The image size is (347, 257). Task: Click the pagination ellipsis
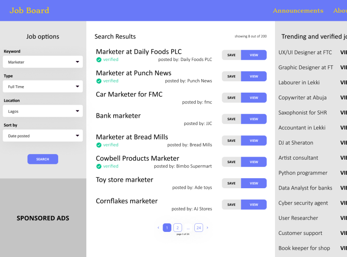click(188, 228)
